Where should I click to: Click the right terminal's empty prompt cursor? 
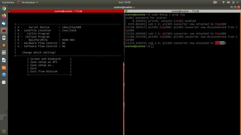click(x=152, y=46)
